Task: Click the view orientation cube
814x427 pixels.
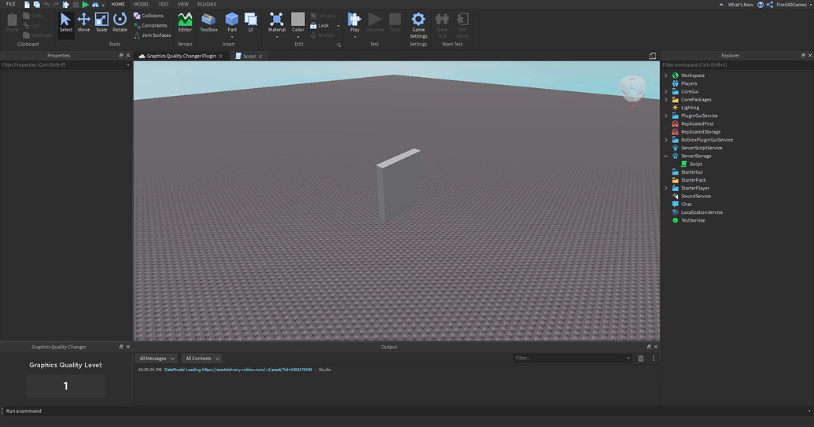Action: tap(633, 88)
